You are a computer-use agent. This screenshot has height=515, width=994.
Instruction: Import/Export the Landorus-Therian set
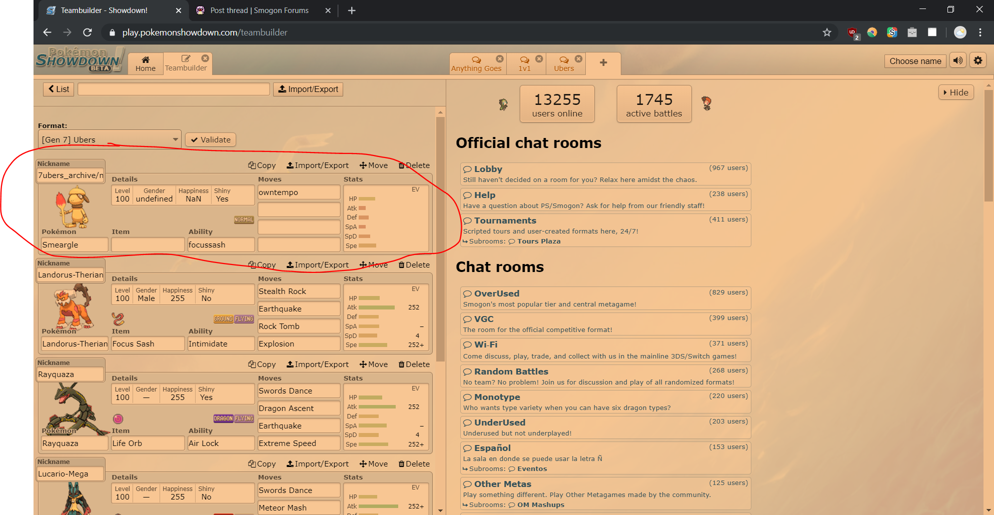point(318,265)
